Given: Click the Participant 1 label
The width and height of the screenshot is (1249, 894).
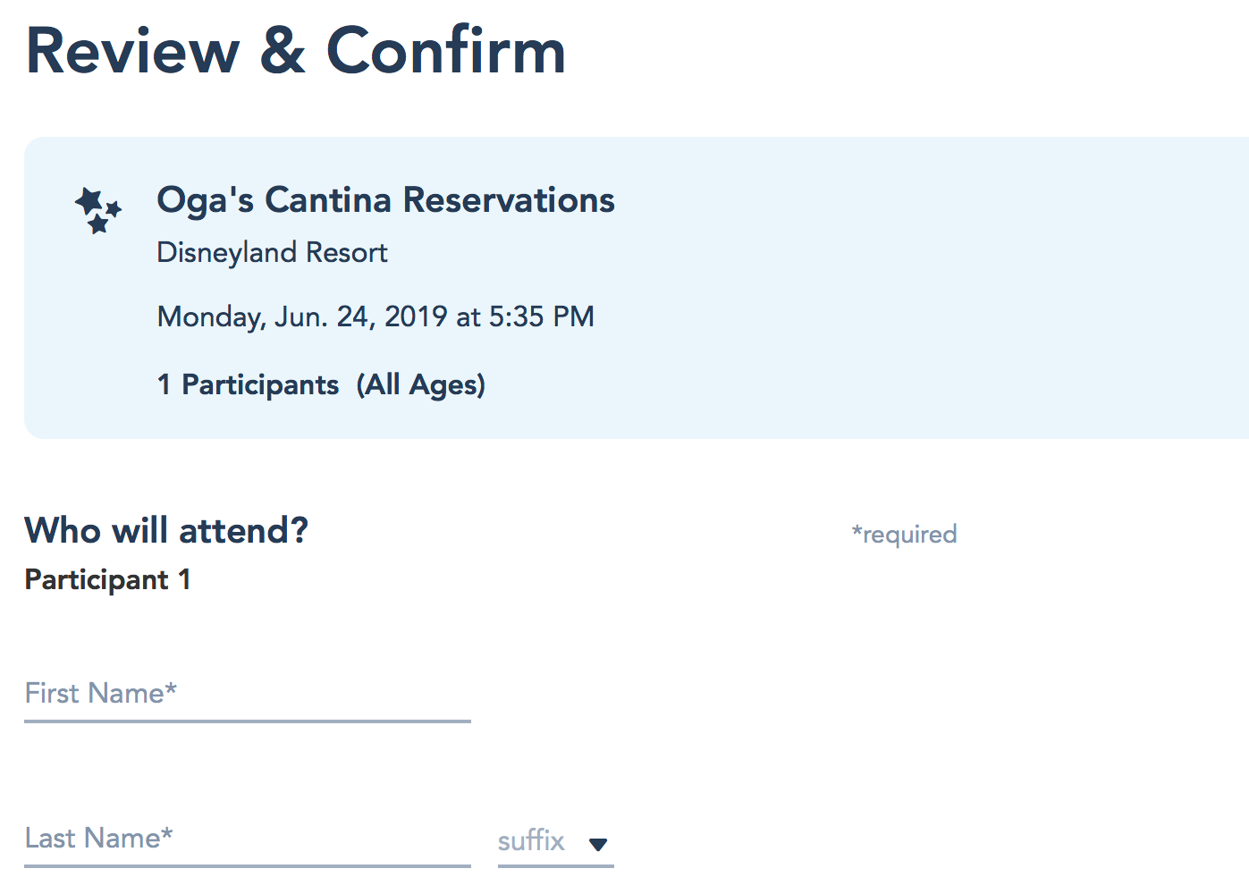Looking at the screenshot, I should [107, 580].
